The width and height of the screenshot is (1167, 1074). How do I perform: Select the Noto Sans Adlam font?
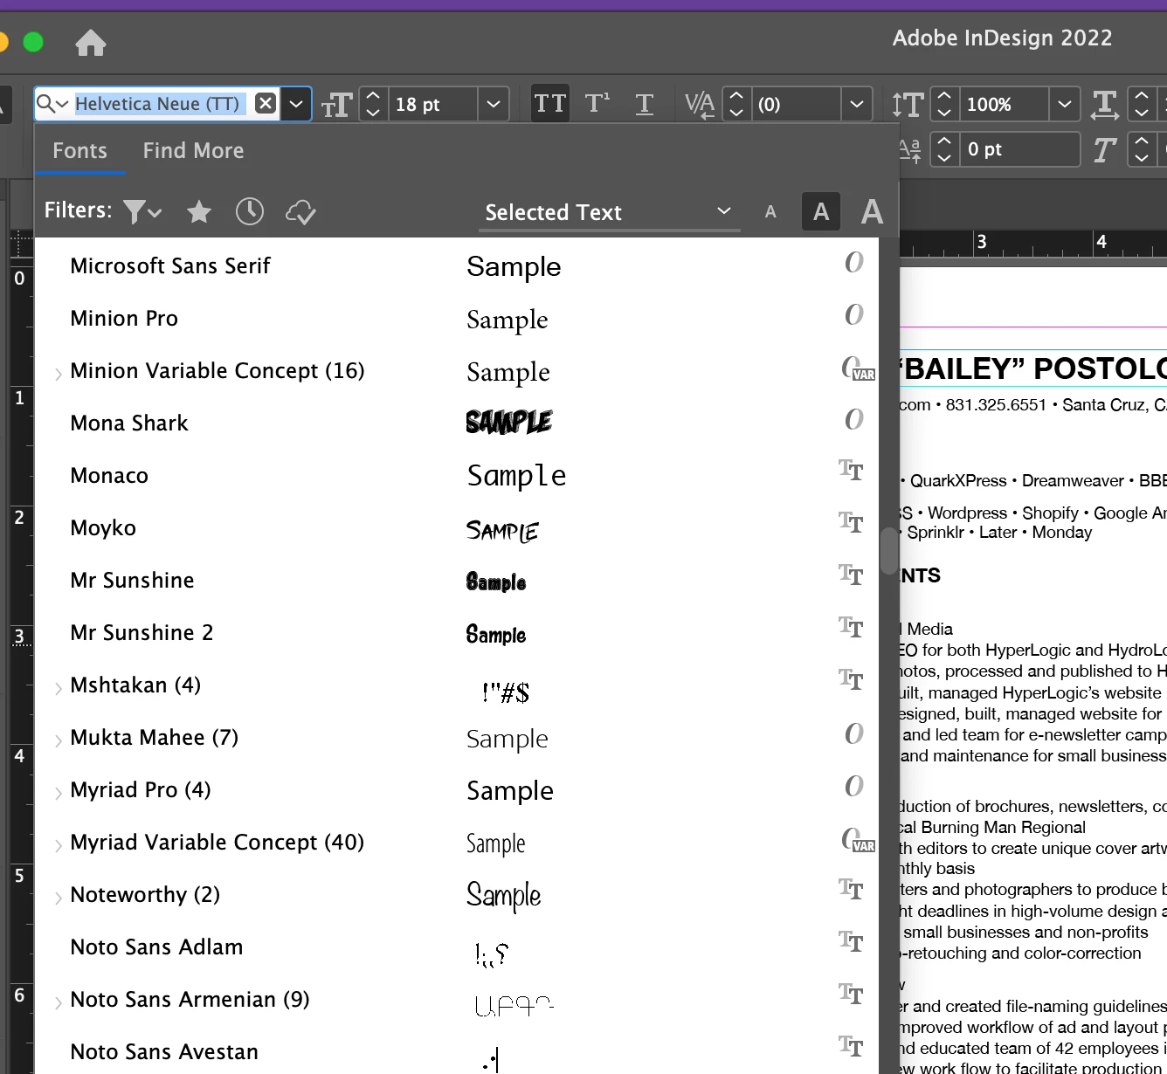pyautogui.click(x=156, y=947)
